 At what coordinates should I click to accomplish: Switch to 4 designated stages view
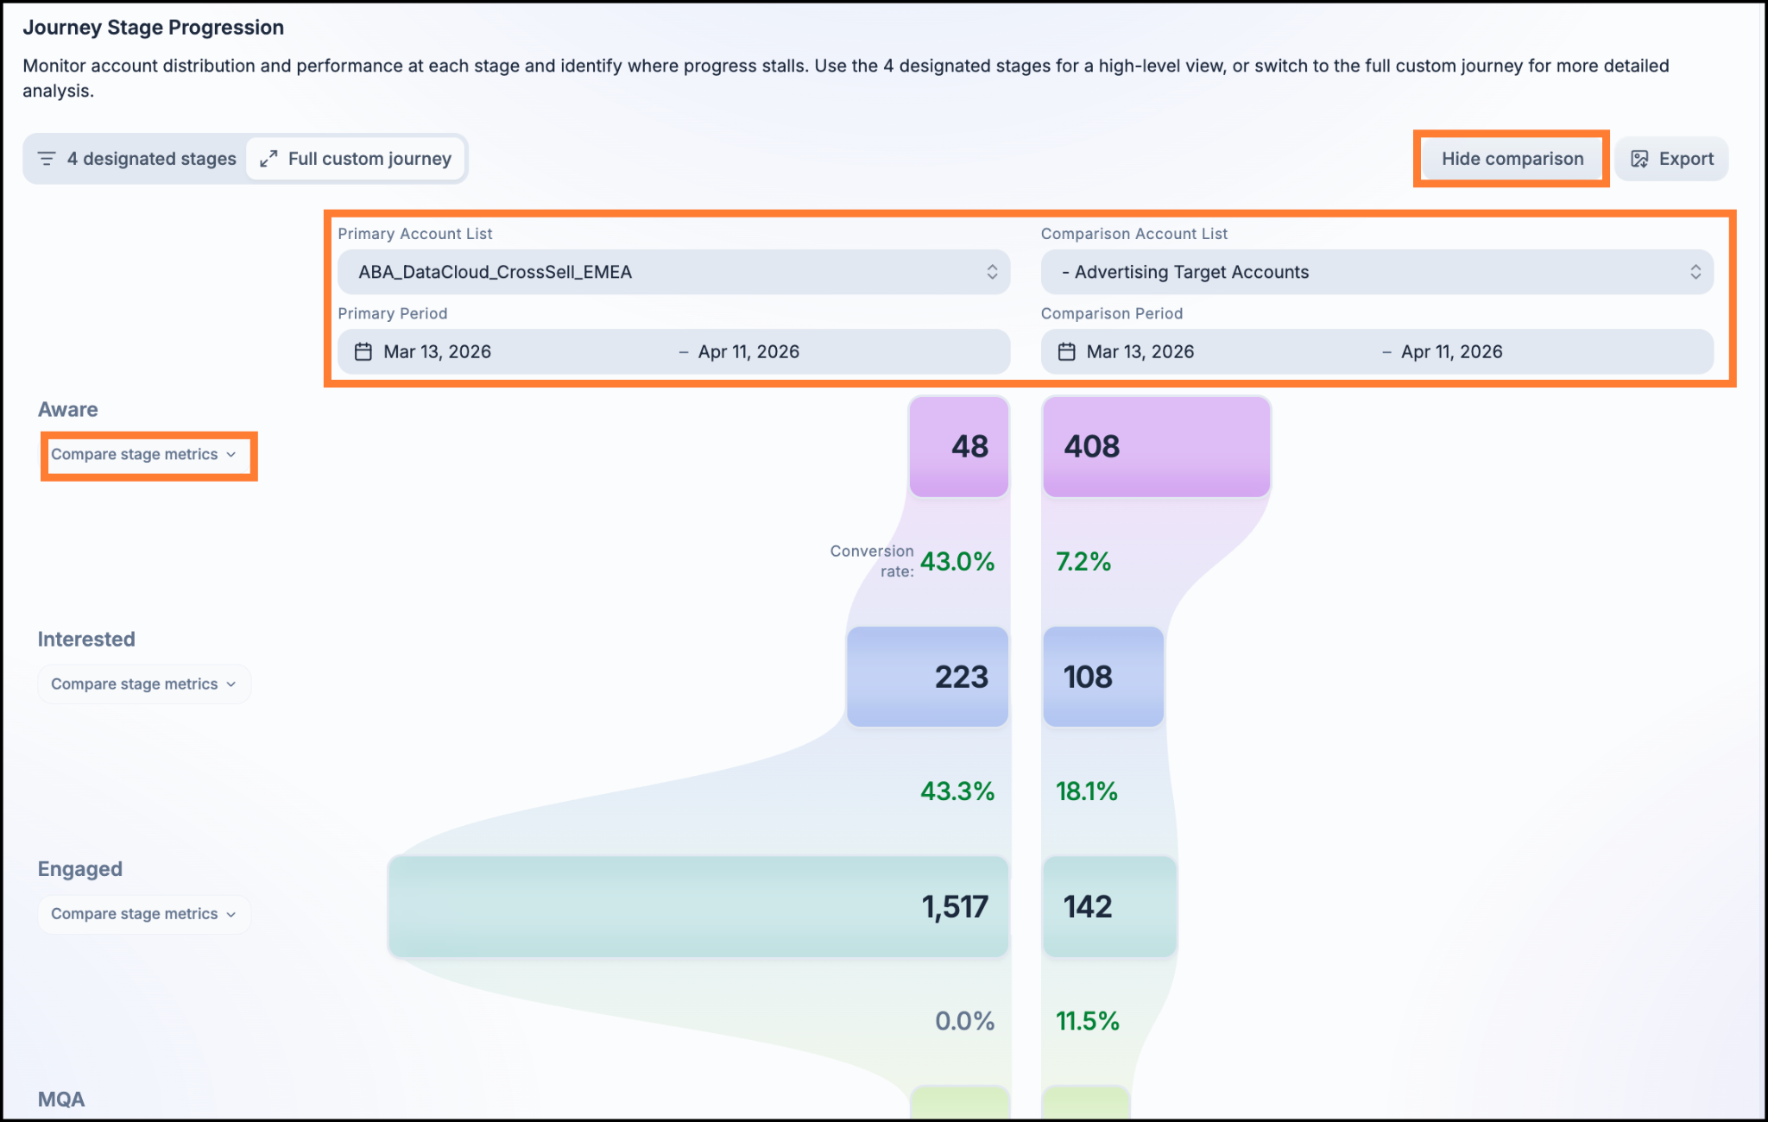[137, 159]
